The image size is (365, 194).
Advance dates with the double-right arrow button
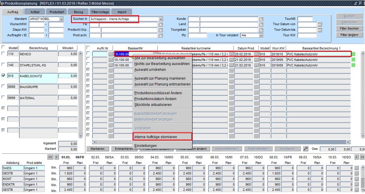pos(362,157)
